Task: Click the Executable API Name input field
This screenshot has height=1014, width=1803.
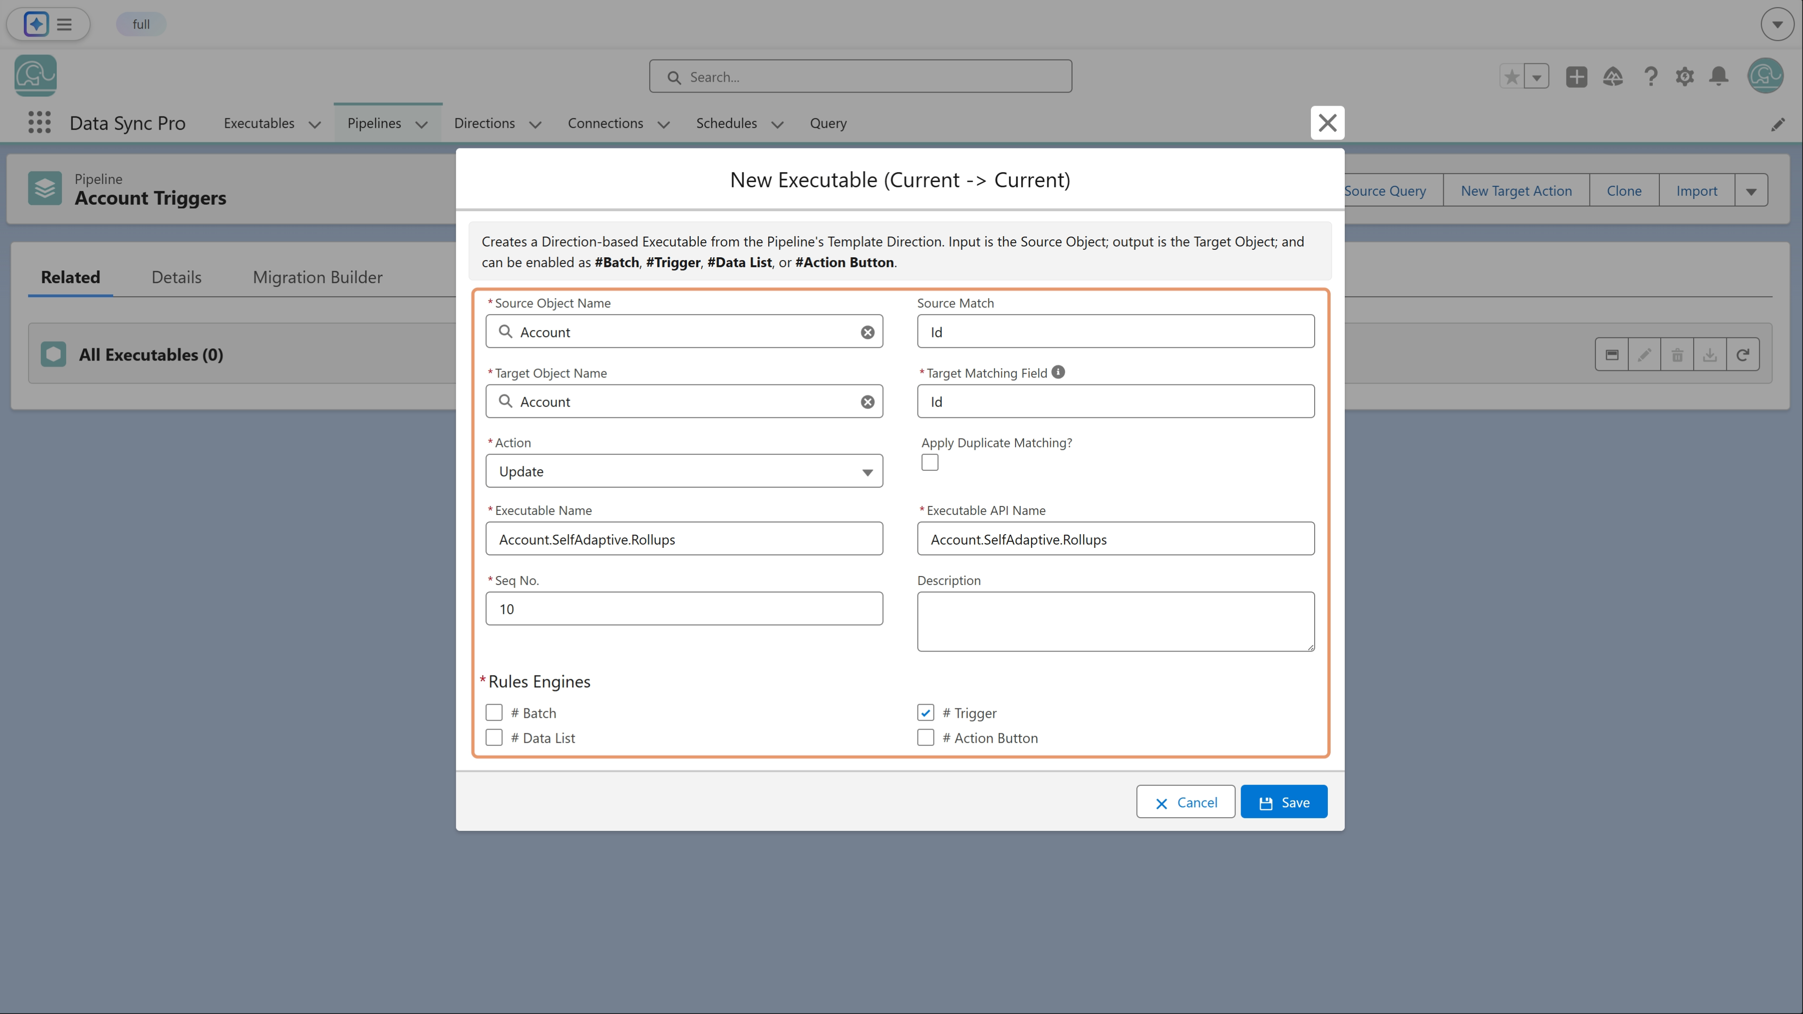Action: tap(1116, 539)
